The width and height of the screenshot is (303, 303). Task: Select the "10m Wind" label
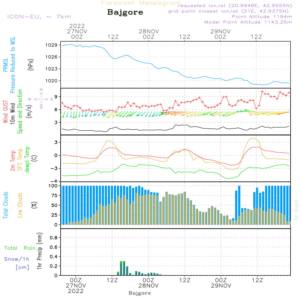click(x=12, y=114)
